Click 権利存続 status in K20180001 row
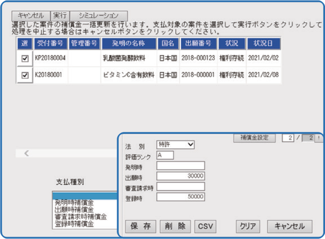Image resolution: width=325 pixels, height=239 pixels. 232,75
